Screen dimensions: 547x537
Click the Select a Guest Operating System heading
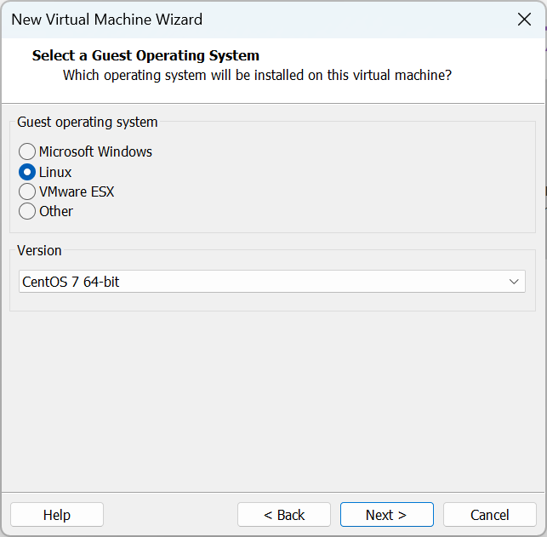tap(145, 56)
